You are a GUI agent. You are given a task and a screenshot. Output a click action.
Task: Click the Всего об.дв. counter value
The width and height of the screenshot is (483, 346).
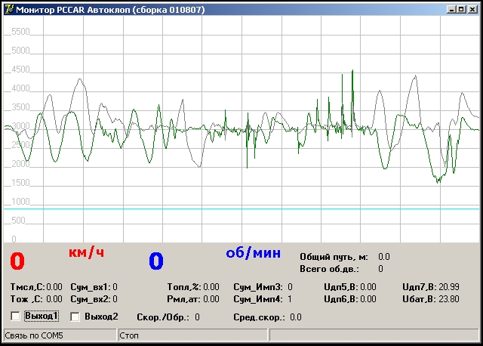pyautogui.click(x=380, y=268)
